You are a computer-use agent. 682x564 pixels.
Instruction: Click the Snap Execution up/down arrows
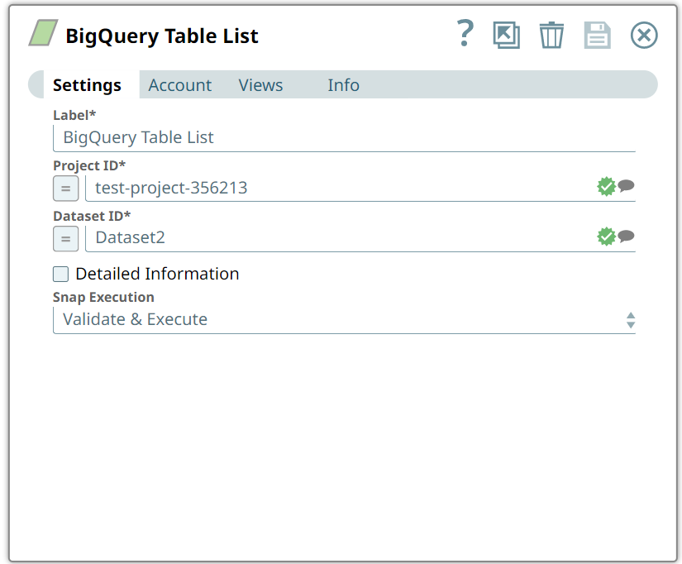click(x=631, y=320)
